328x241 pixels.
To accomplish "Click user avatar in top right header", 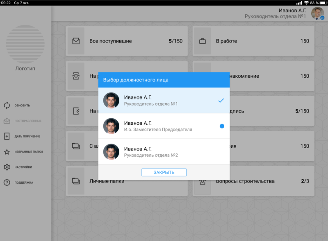I will (317, 14).
